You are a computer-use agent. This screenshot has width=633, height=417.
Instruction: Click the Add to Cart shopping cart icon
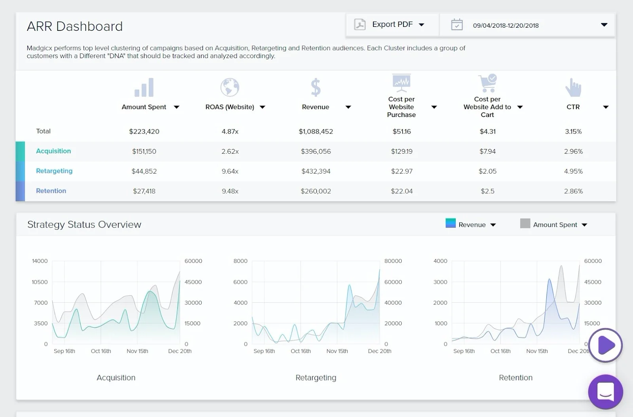[x=487, y=83]
